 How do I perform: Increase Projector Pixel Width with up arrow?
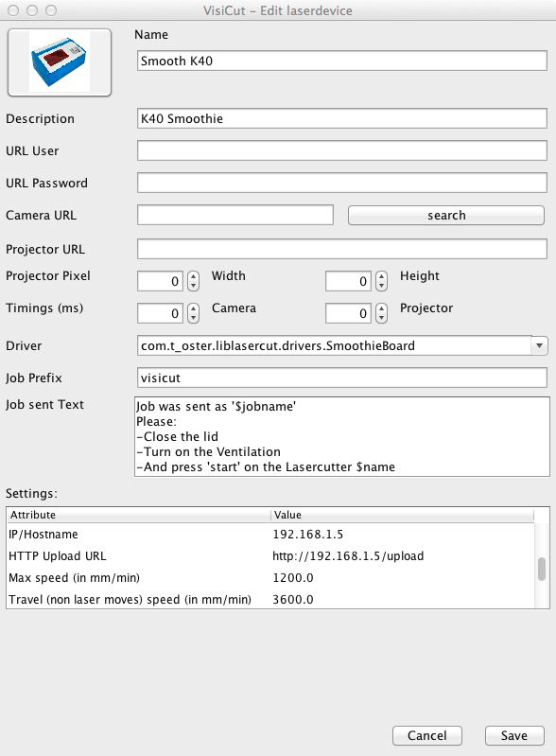(x=193, y=276)
